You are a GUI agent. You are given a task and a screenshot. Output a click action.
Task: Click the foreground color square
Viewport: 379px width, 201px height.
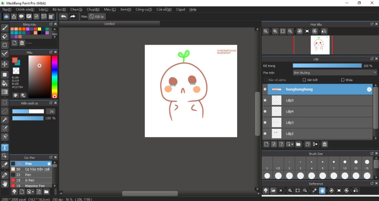[x=15, y=60]
